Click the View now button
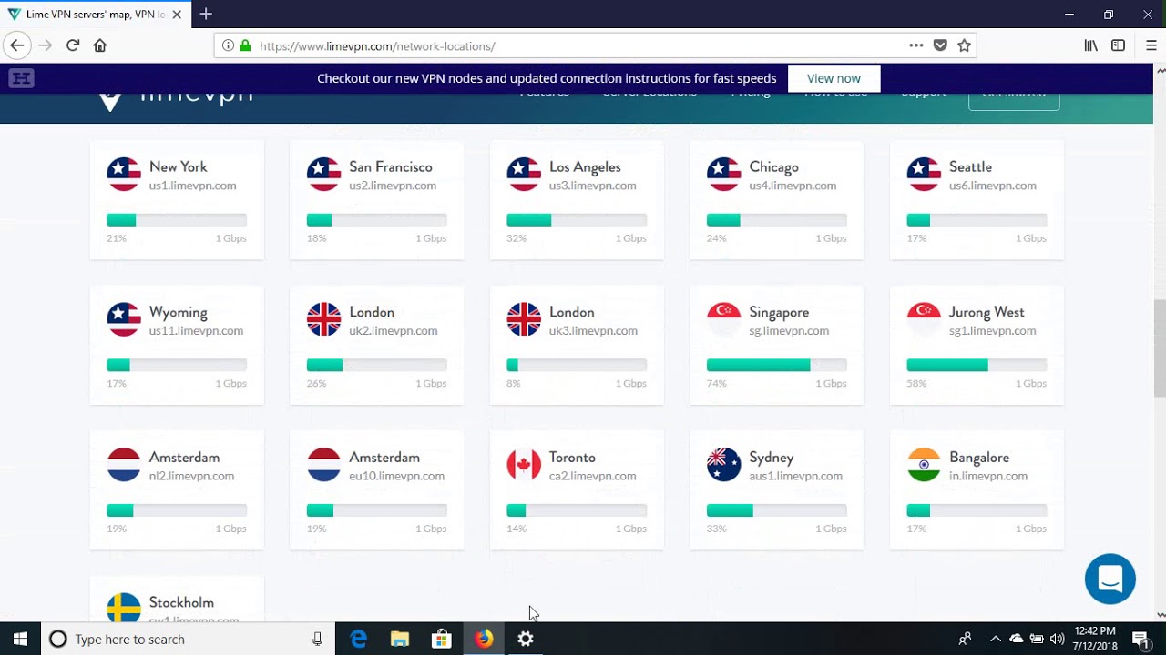Screen dimensions: 1166x655 tap(834, 78)
